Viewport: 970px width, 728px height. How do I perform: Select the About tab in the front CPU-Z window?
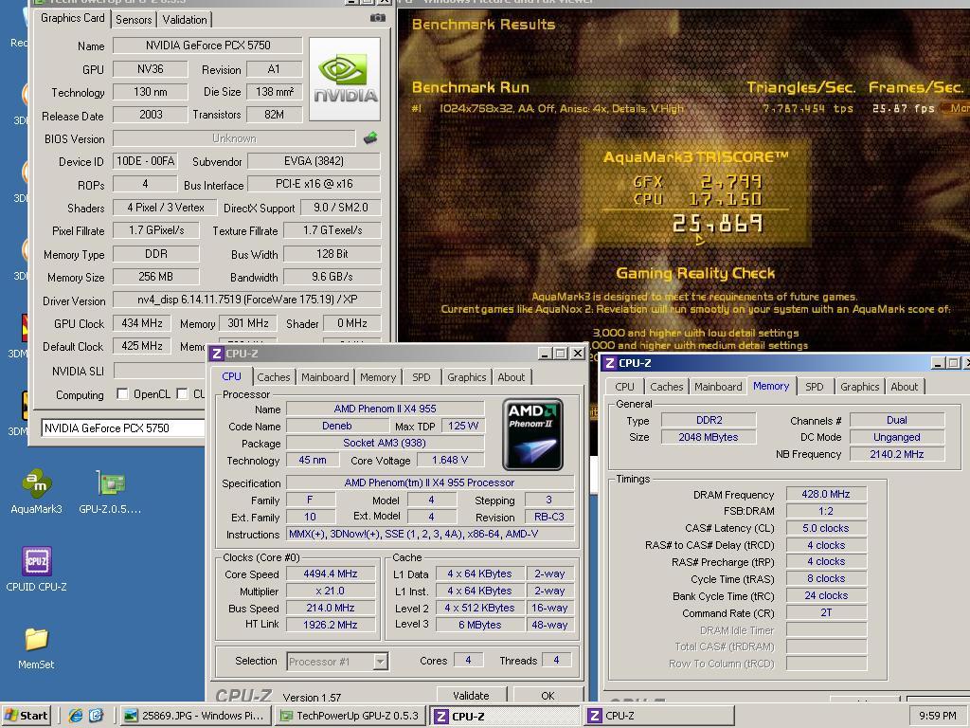pos(511,377)
